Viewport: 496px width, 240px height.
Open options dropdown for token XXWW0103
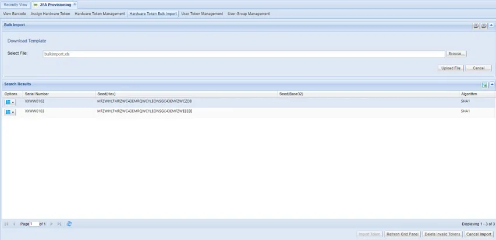point(10,112)
